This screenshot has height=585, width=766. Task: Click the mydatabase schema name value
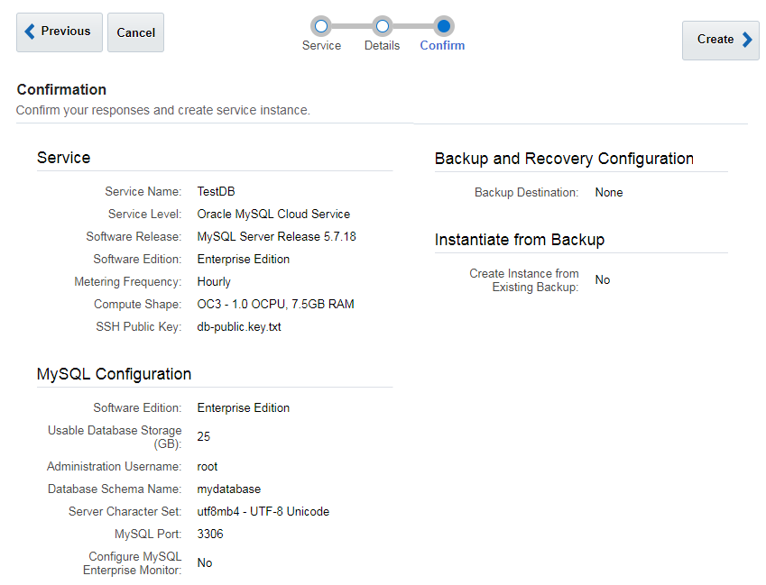click(229, 489)
